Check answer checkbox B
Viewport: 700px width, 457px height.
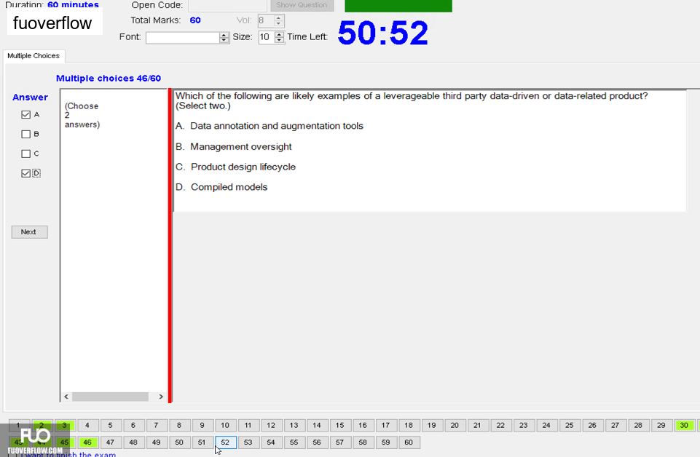26,134
